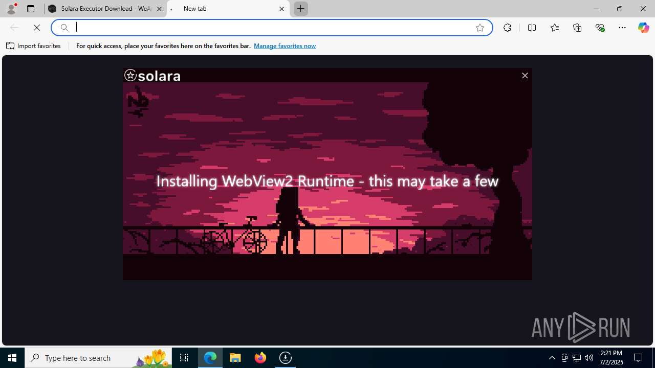Stop loading the page
Image resolution: width=655 pixels, height=368 pixels.
(37, 28)
